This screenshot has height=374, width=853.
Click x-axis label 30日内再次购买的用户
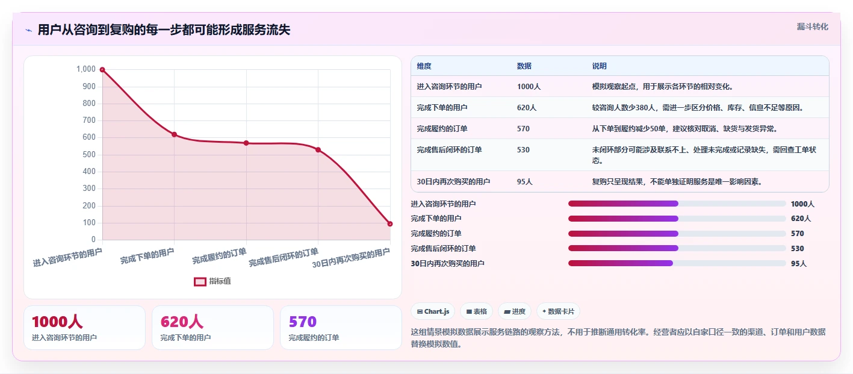(x=352, y=258)
